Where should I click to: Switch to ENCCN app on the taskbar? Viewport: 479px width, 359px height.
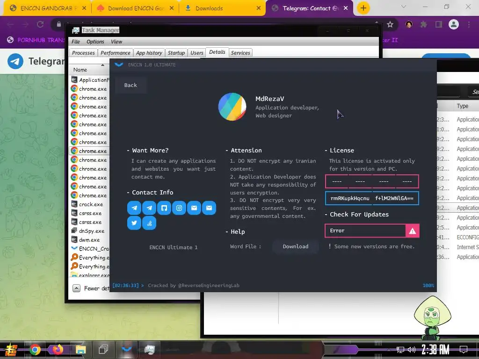(126, 349)
